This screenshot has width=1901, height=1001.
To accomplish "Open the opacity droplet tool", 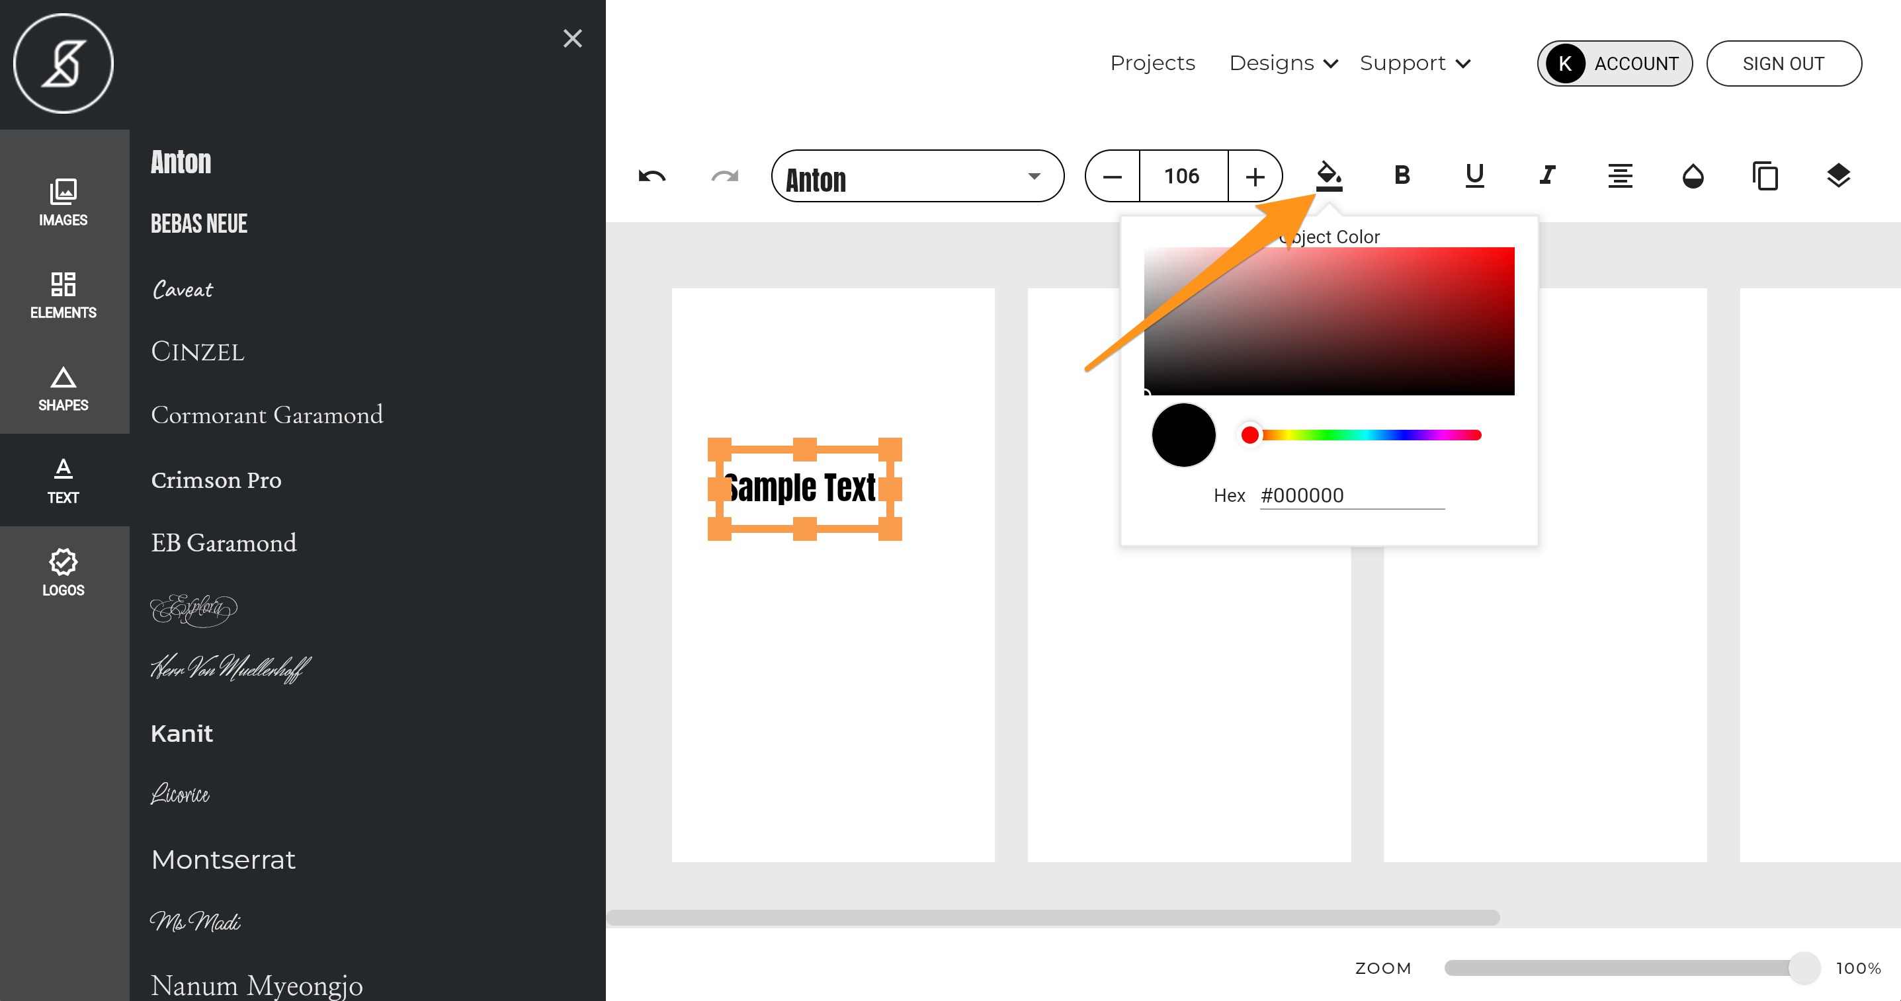I will coord(1693,177).
